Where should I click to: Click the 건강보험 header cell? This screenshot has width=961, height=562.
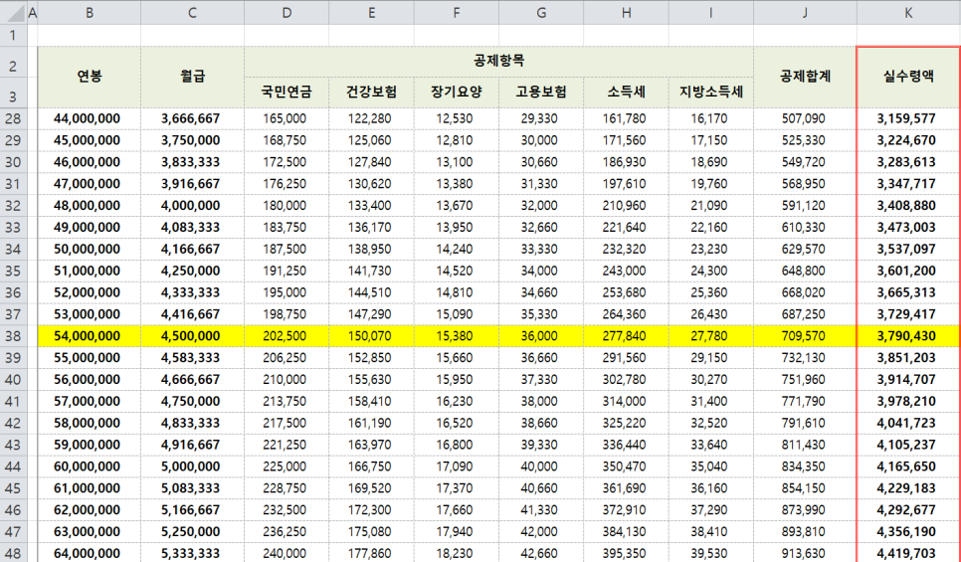371,92
